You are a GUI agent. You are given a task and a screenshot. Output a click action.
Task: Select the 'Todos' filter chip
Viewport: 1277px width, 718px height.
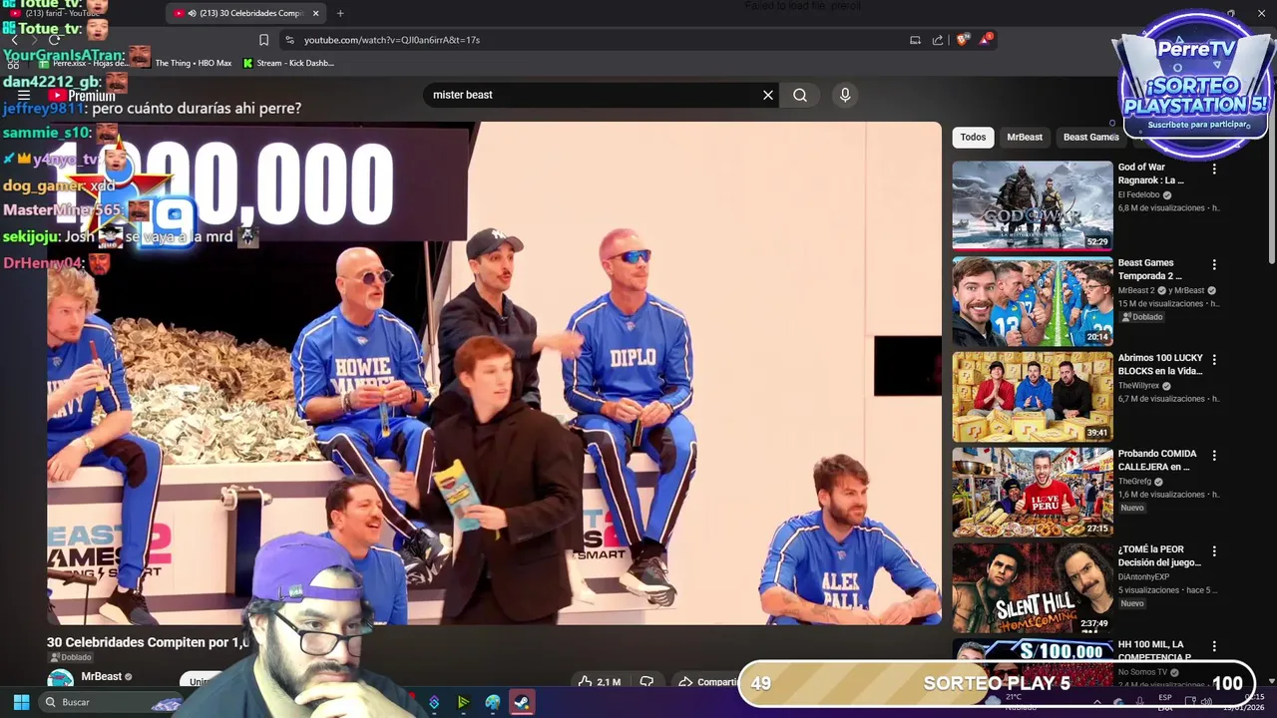tap(973, 137)
